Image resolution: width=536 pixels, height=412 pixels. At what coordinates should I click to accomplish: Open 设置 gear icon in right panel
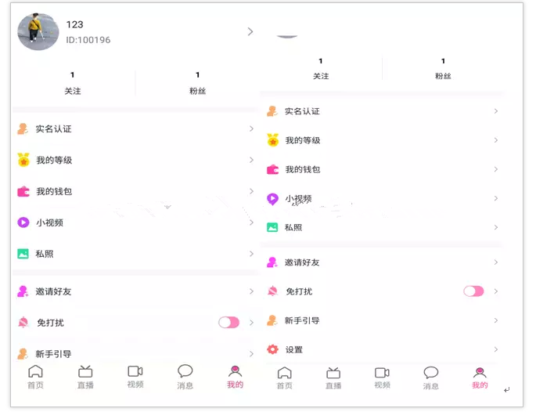(272, 349)
